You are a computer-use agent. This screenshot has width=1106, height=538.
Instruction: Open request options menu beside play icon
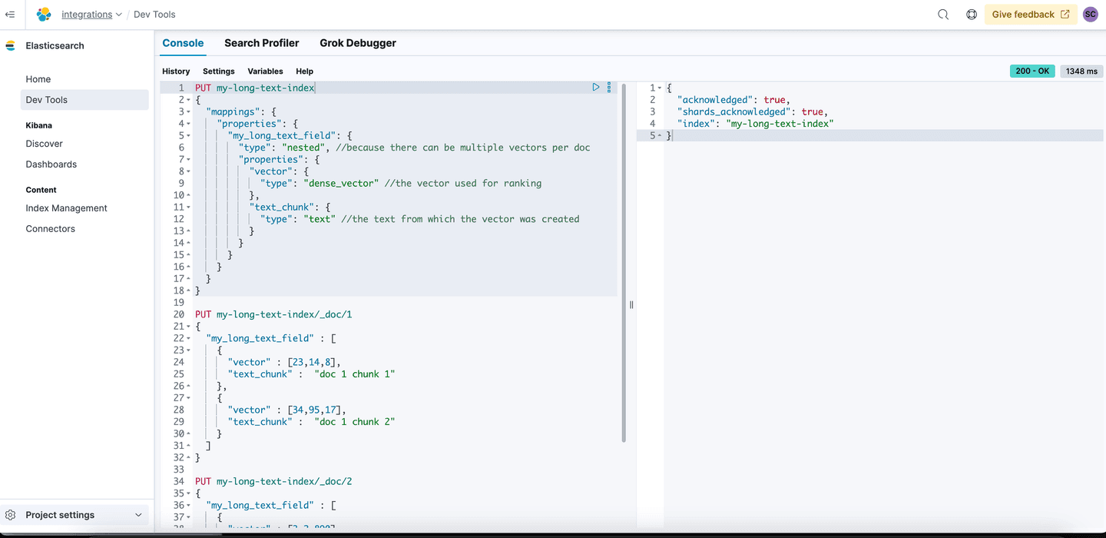click(609, 88)
